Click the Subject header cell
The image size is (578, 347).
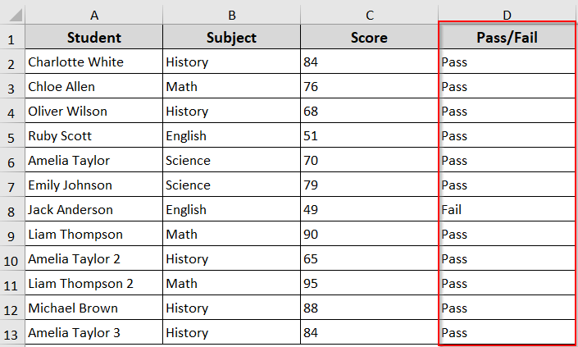point(231,38)
